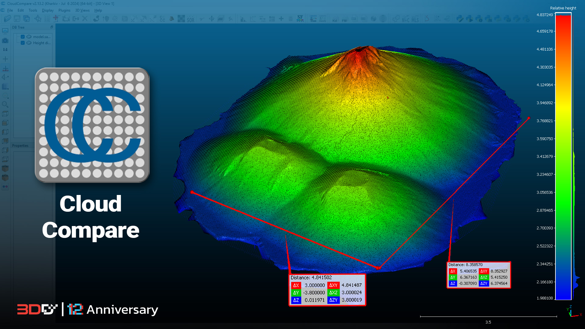Click the Delete (X) toolbar icon
The width and height of the screenshot is (585, 329).
coord(85,19)
